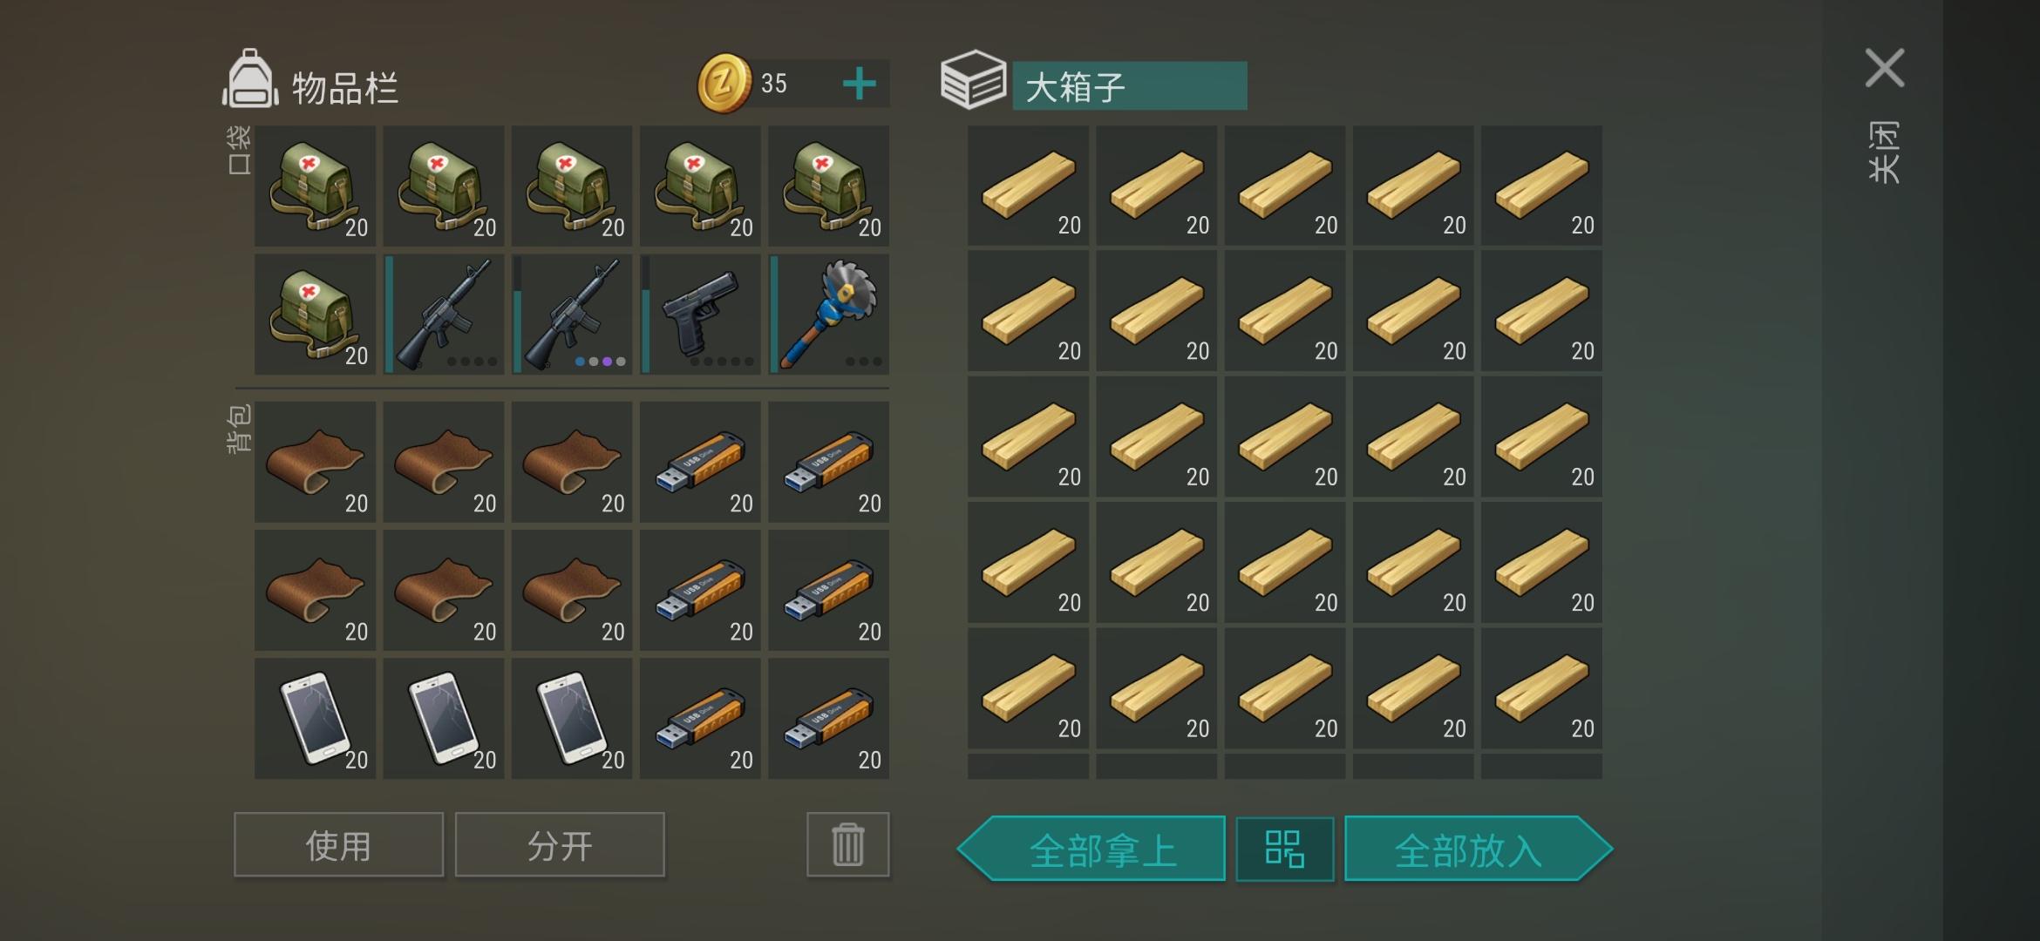Select the pistol in the pocket row
Image resolution: width=2040 pixels, height=941 pixels.
(700, 314)
